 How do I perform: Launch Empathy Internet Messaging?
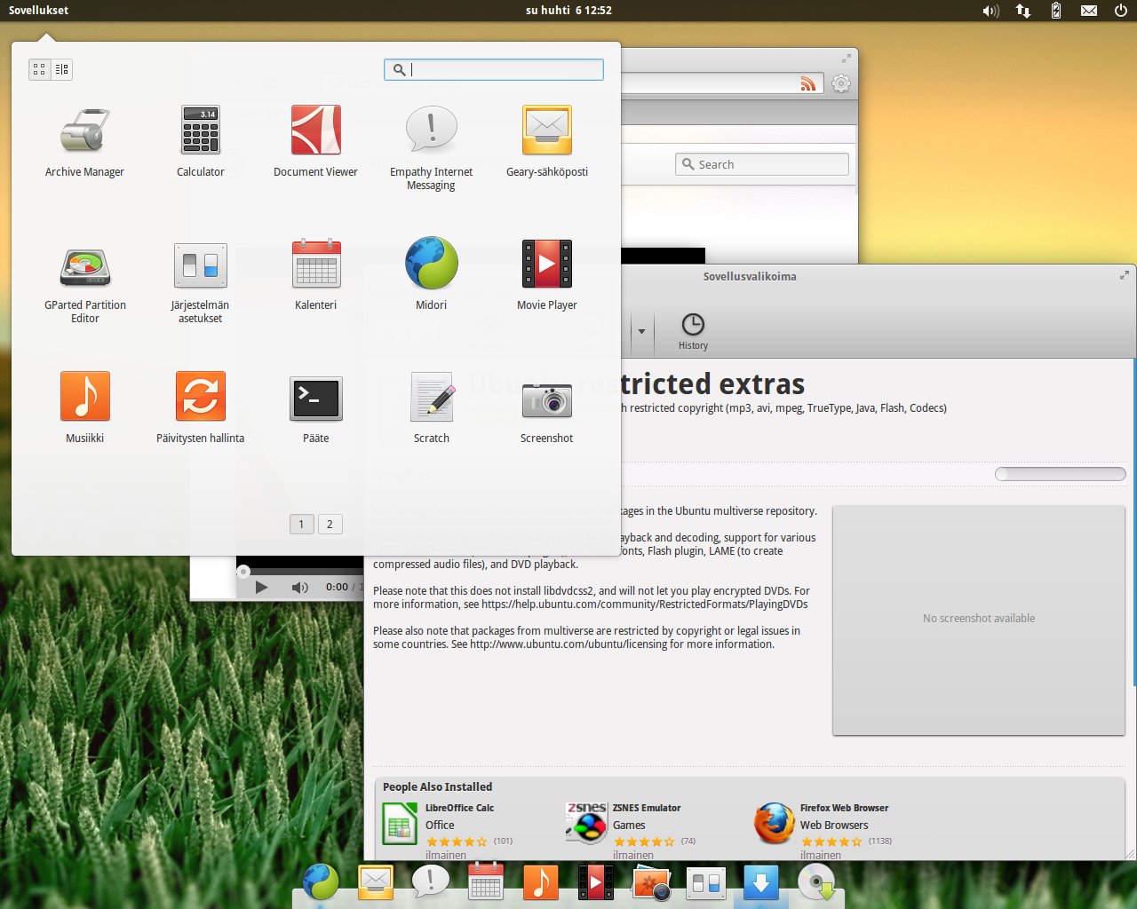(431, 147)
